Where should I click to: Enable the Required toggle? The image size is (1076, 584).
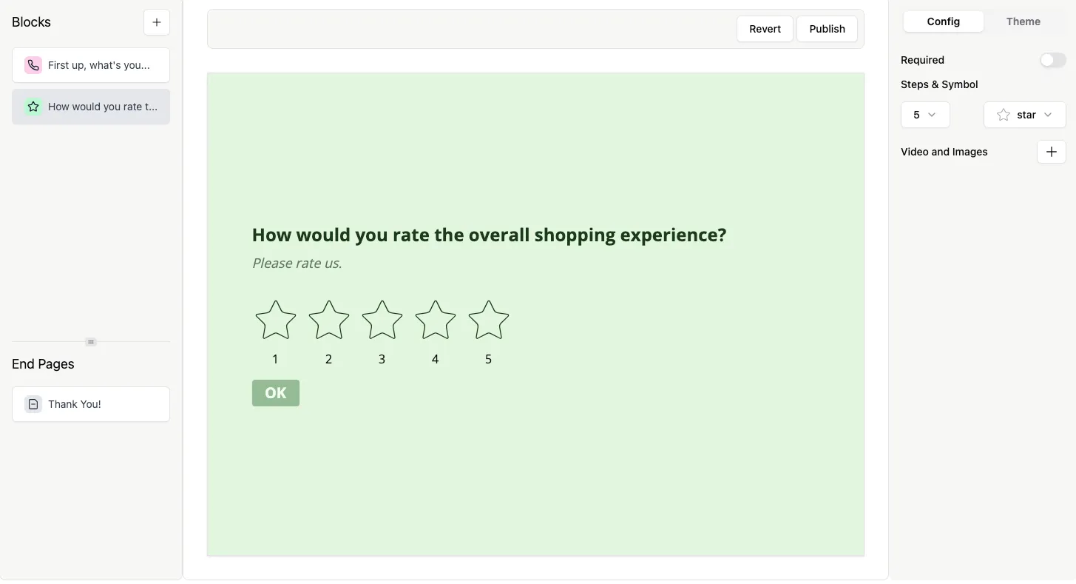[1053, 59]
